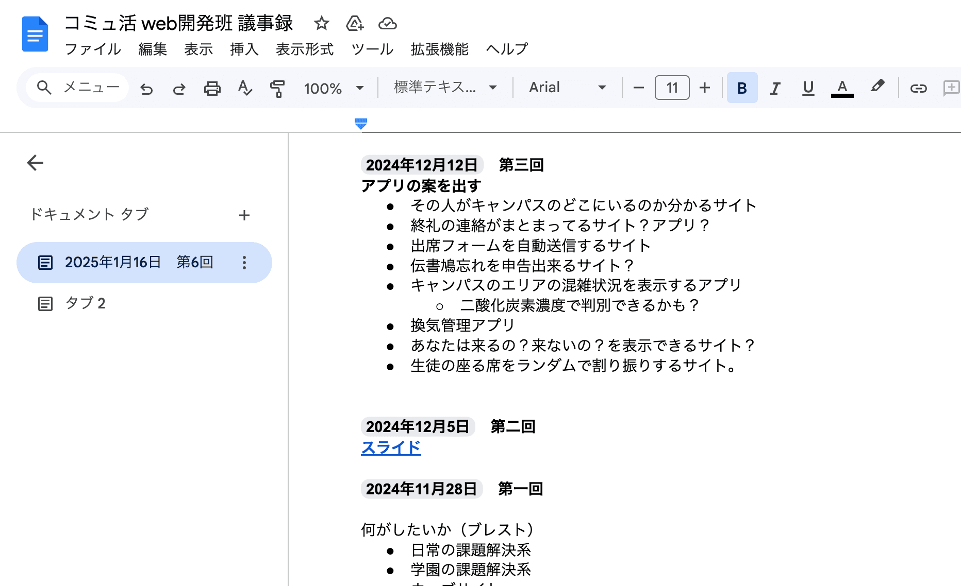
Task: Open the text color picker
Action: coord(842,88)
